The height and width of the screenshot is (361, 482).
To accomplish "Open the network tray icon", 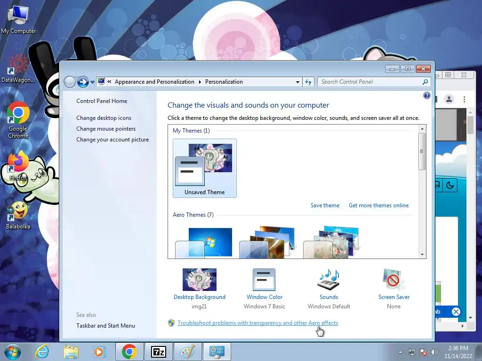I will tap(411, 352).
